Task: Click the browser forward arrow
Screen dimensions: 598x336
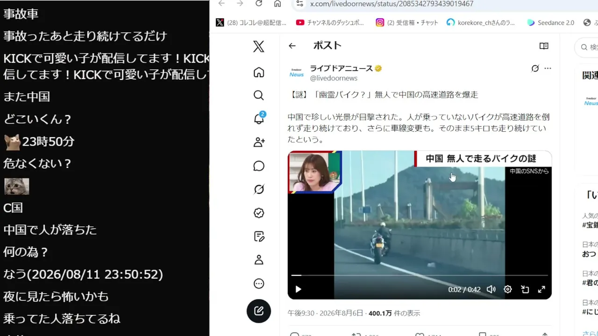Action: pyautogui.click(x=240, y=4)
